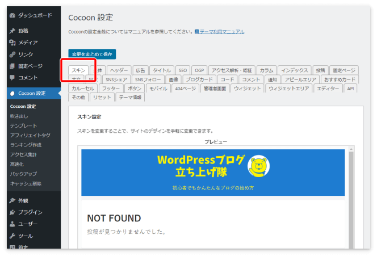
Task: Switch to the エディター tab
Action: 328,88
